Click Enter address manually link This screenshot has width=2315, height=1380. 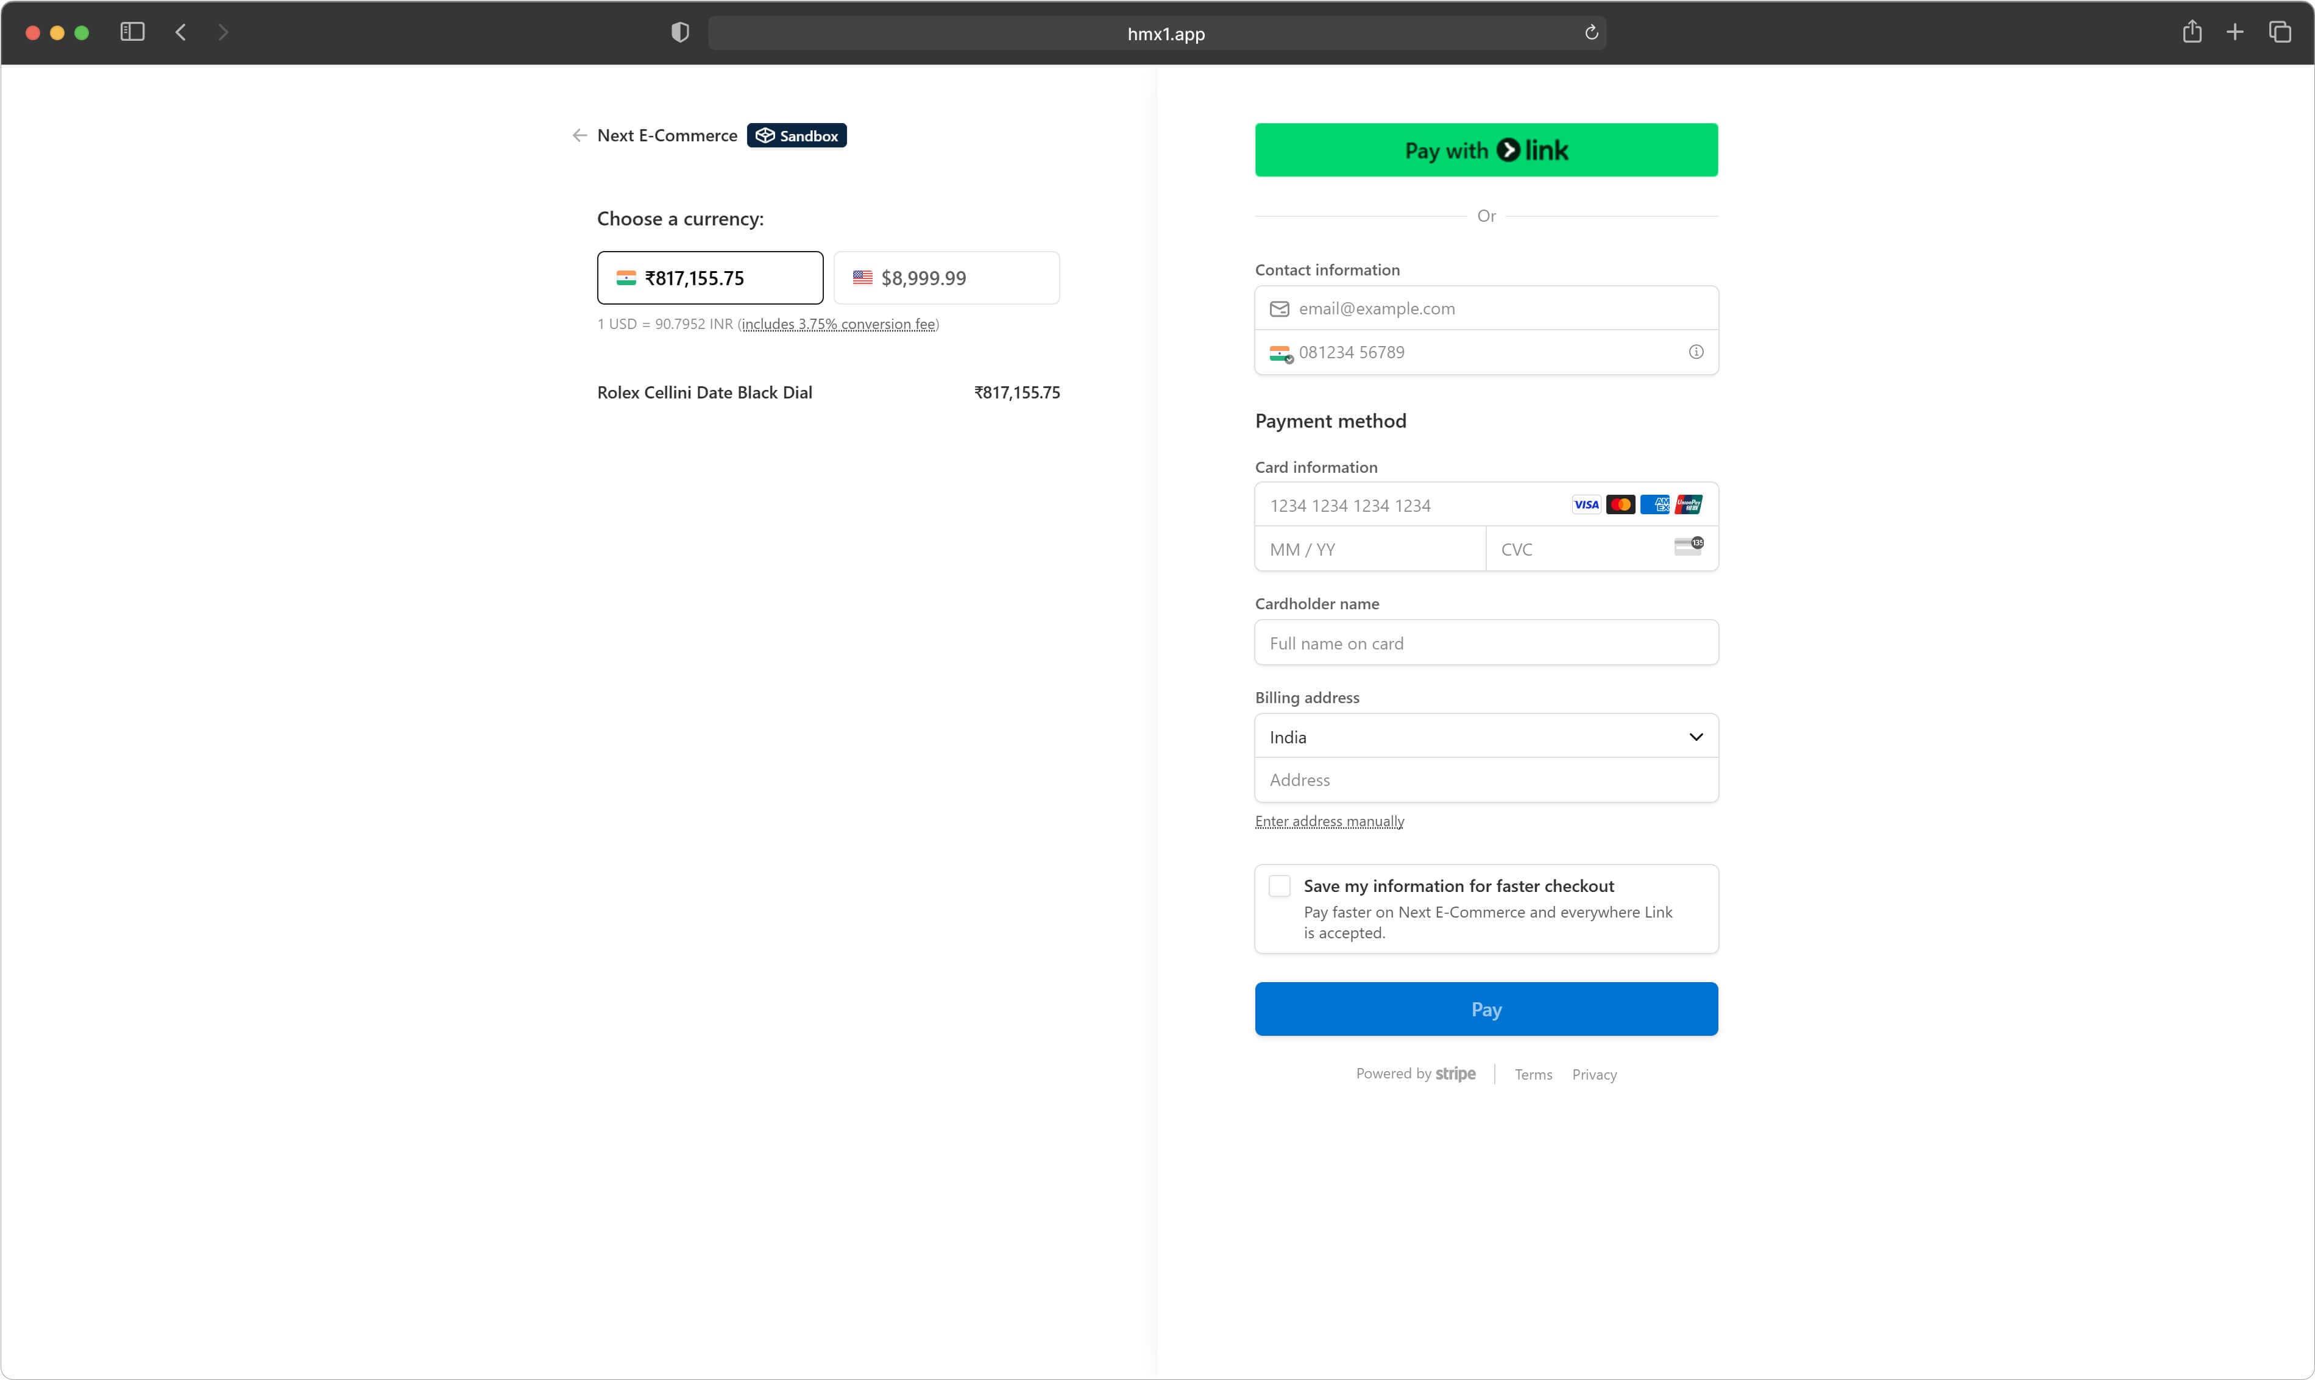coord(1328,821)
